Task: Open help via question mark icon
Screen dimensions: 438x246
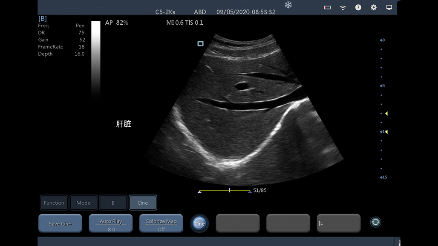Action: pyautogui.click(x=358, y=8)
